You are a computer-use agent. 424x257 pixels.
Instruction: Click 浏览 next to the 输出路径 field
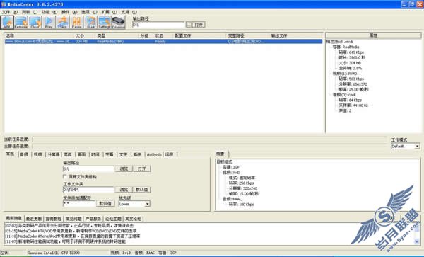coord(124,169)
